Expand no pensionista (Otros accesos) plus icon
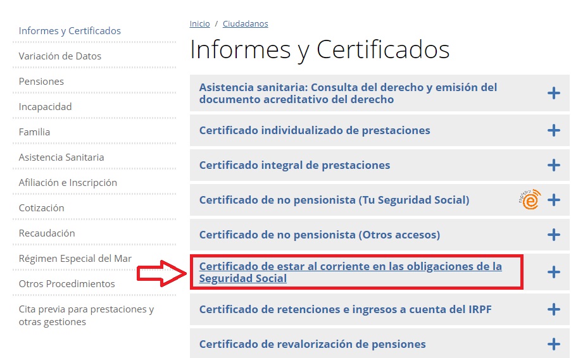This screenshot has width=571, height=358. coord(554,235)
